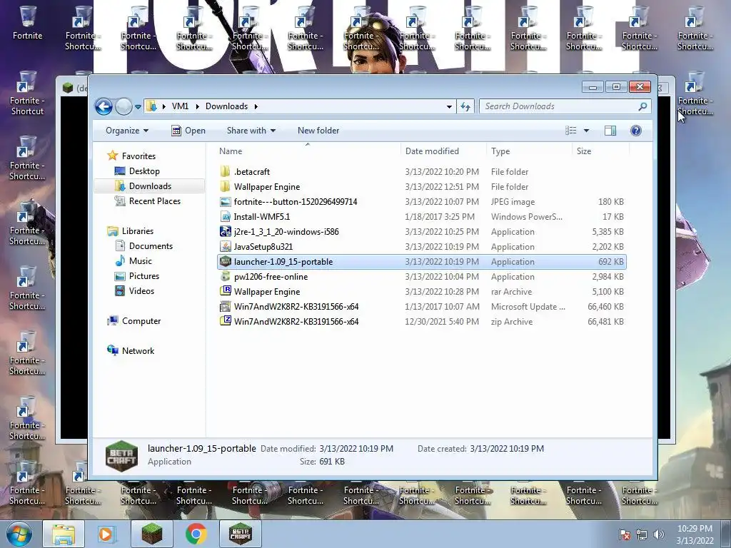Select VM1 in the address breadcrumb

pos(180,106)
